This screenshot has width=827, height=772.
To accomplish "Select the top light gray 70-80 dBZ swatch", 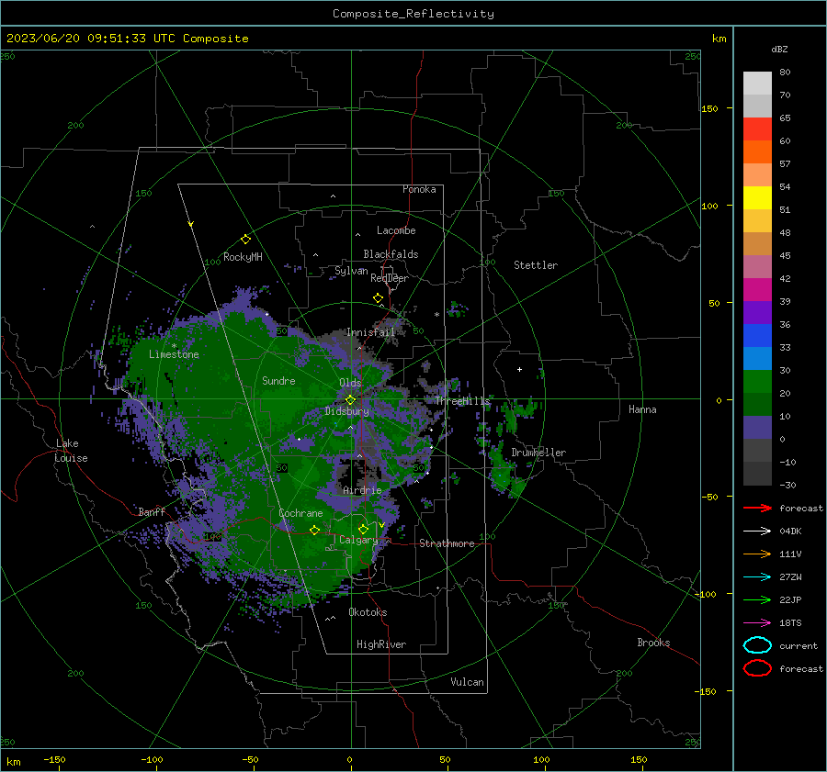I will coord(757,84).
